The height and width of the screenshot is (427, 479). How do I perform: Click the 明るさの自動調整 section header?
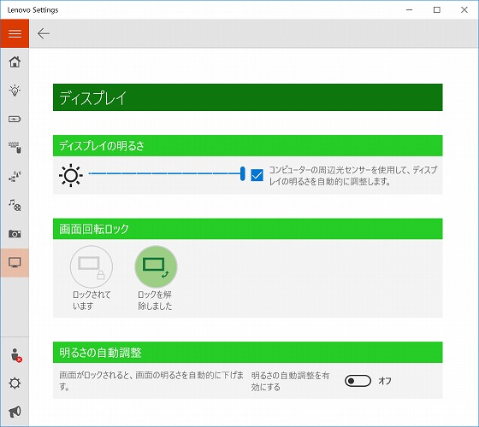pos(248,352)
